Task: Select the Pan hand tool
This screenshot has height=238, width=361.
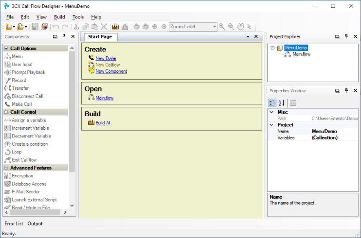Action: tap(240, 27)
